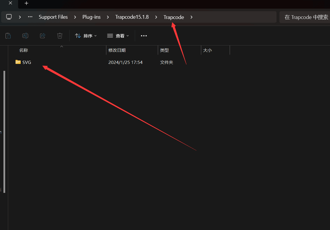Viewport: 330px width, 230px height.
Task: Open a new tab with the plus icon
Action: (26, 3)
